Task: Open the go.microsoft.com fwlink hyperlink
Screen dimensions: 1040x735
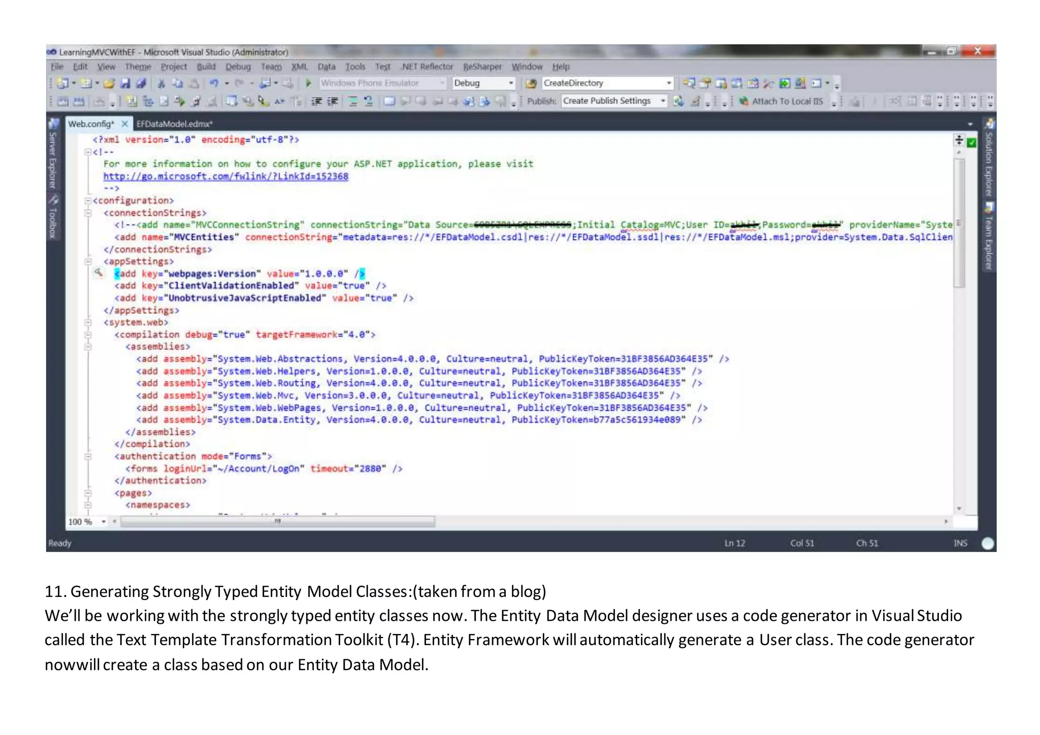Action: pyautogui.click(x=226, y=177)
